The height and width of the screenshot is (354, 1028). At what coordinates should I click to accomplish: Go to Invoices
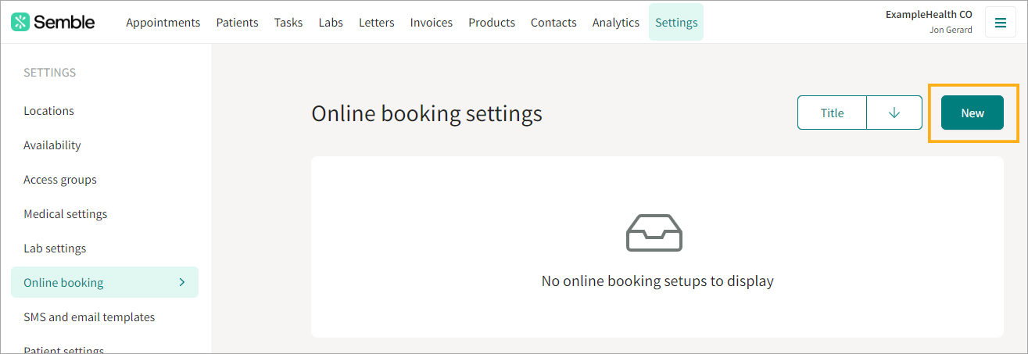432,22
